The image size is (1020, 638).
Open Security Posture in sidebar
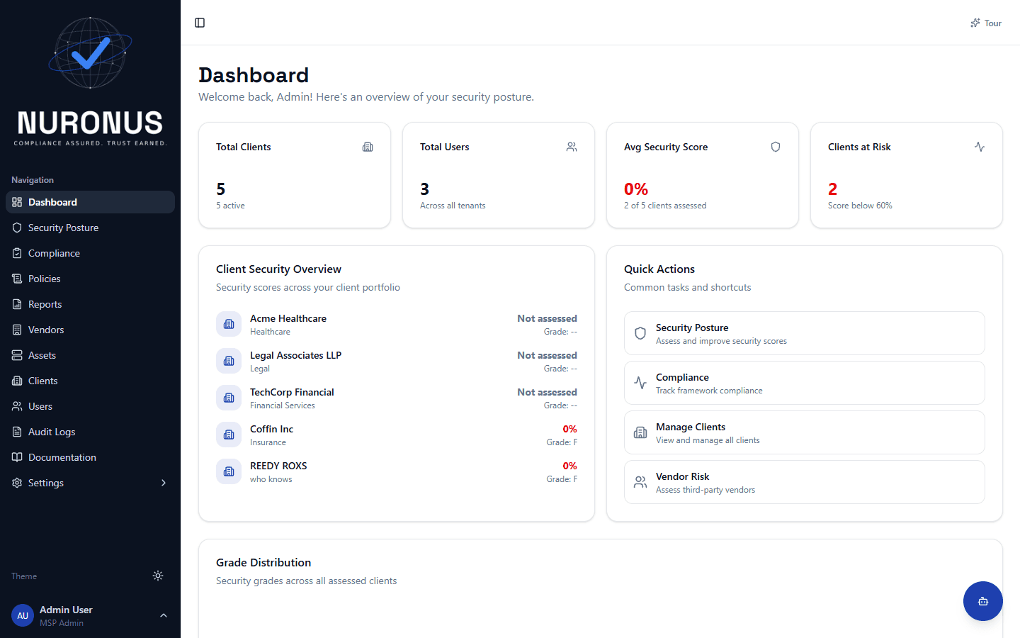tap(90, 228)
